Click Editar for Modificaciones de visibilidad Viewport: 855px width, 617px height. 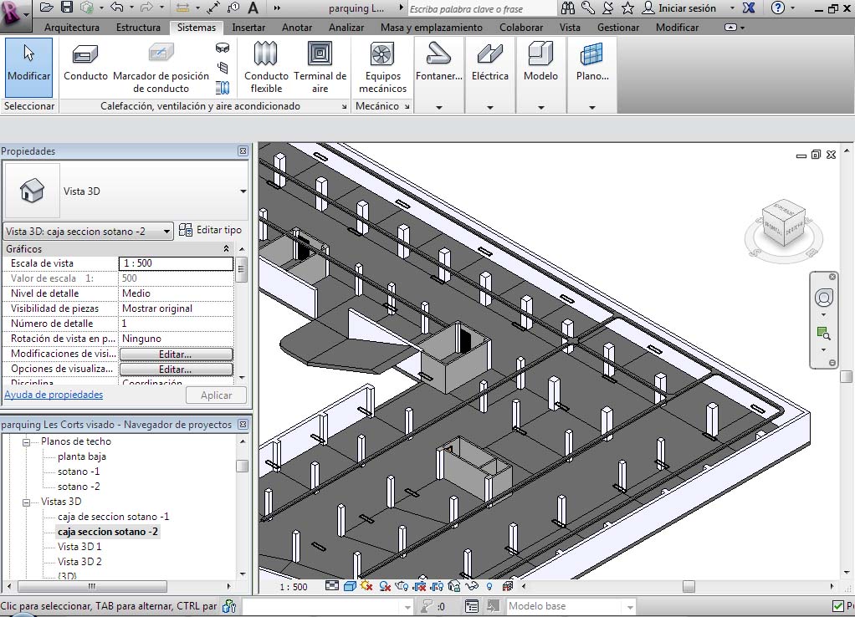coord(176,354)
